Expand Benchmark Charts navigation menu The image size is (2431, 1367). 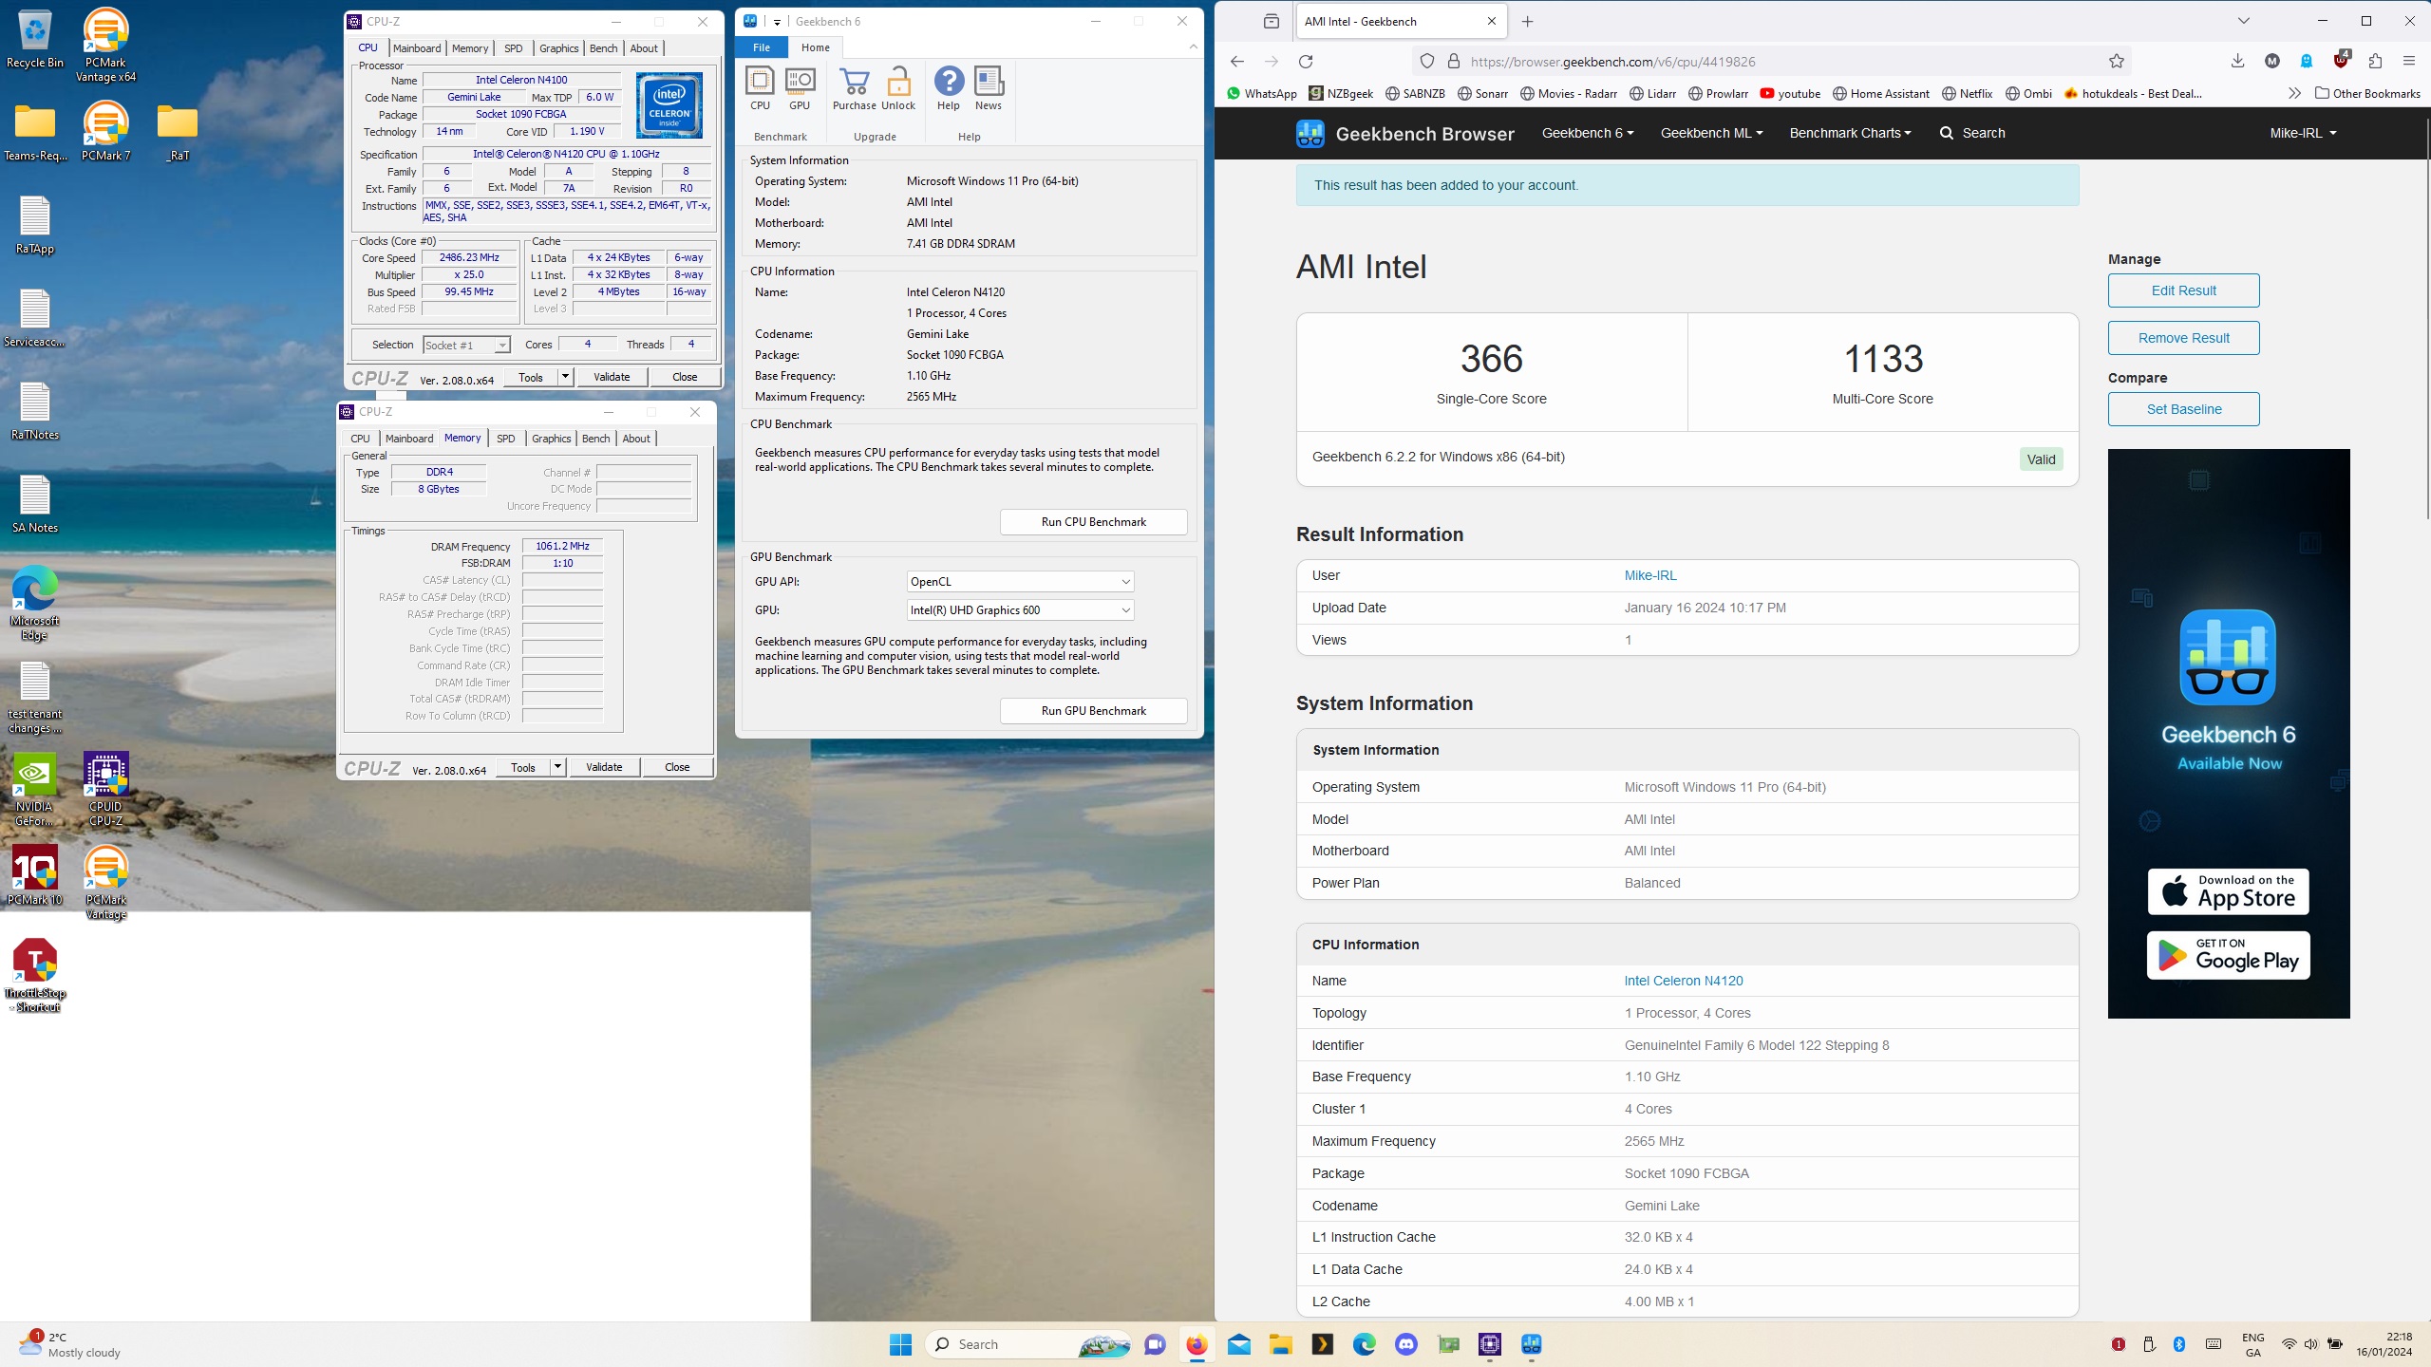(x=1850, y=134)
